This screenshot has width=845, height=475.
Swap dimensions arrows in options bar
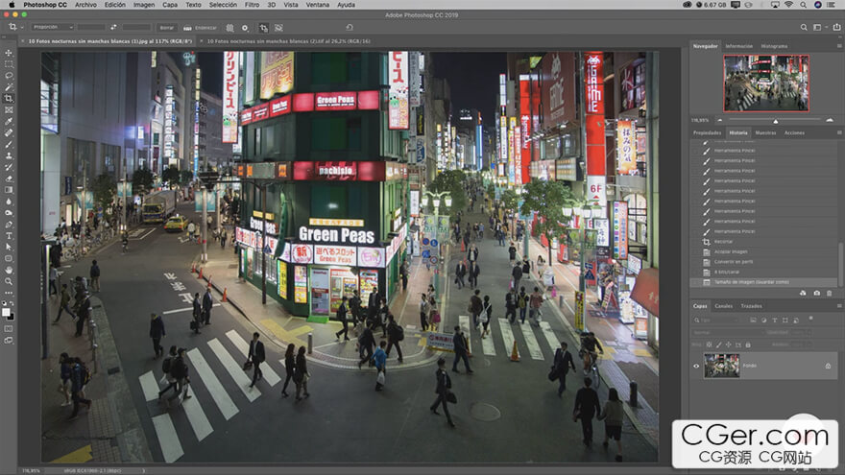pos(113,27)
